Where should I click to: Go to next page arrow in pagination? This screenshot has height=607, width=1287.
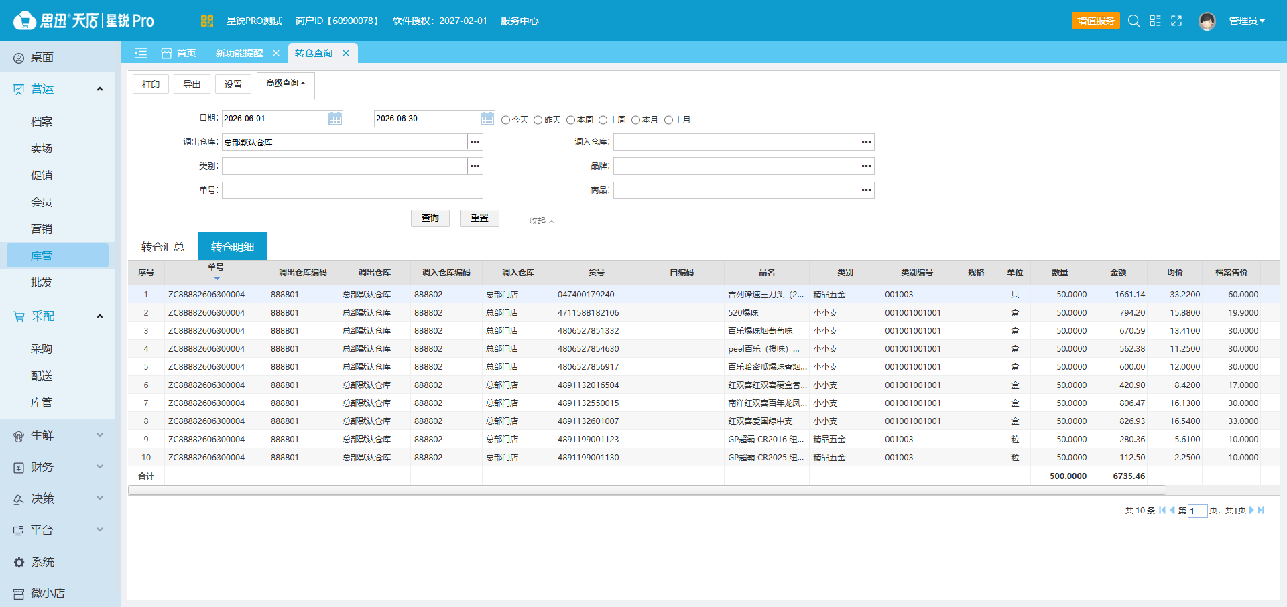click(x=1251, y=510)
